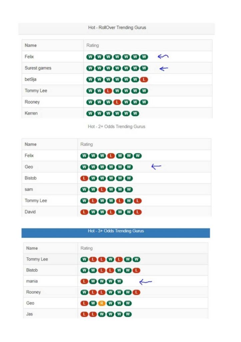Select Rooney in the RollOver table
This screenshot has width=241, height=342.
coord(32,102)
